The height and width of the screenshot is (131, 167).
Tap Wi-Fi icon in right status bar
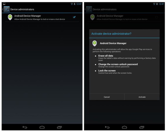pos(154,4)
